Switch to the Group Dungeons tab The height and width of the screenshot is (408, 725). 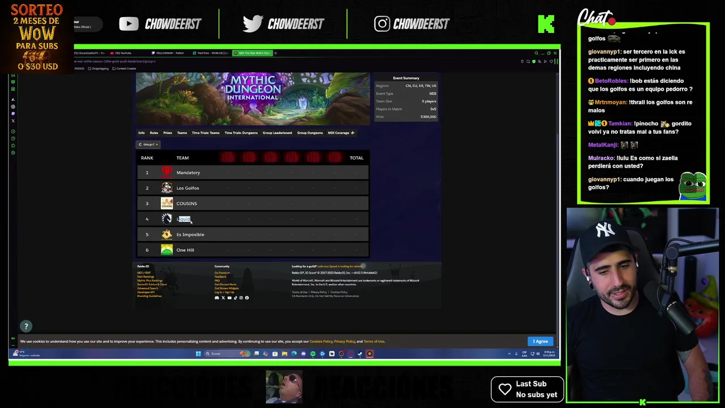(x=310, y=133)
